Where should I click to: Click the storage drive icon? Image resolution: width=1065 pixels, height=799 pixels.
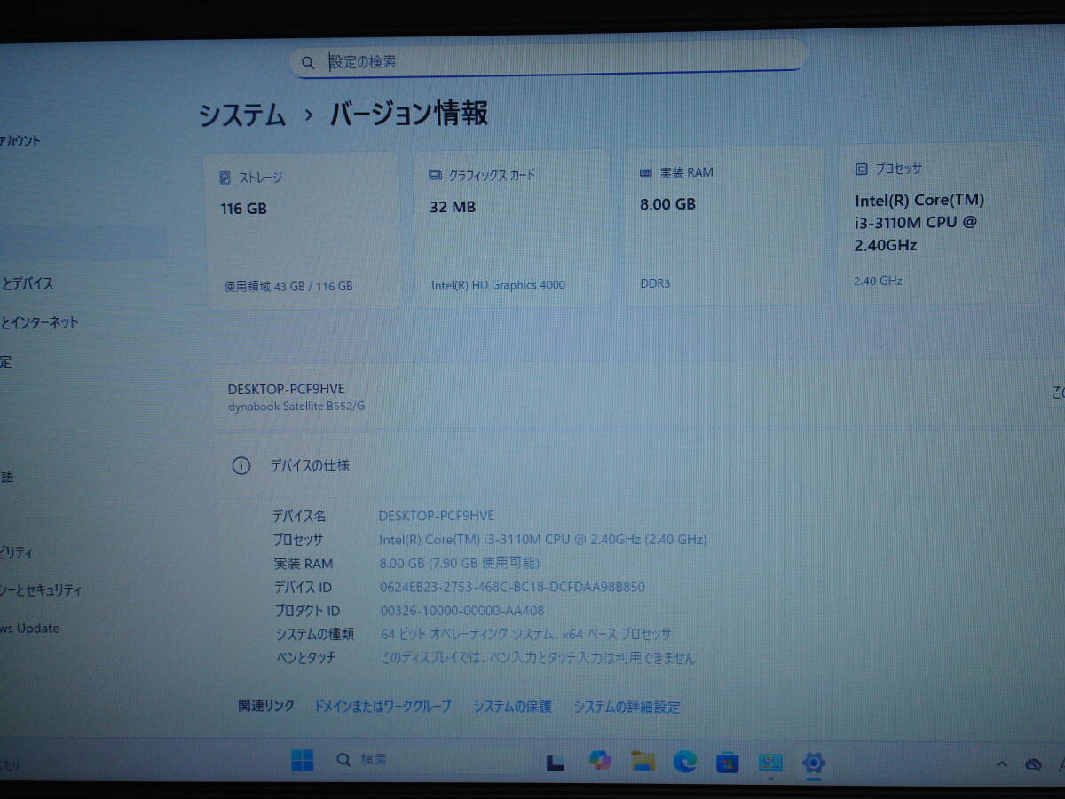[x=225, y=178]
